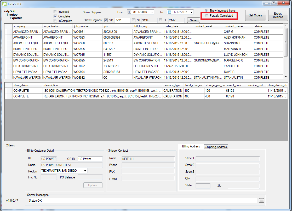Click the IndySoftX app icon in title bar
The width and height of the screenshot is (292, 211).
coord(4,4)
